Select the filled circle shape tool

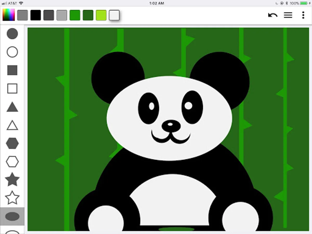[x=12, y=34]
